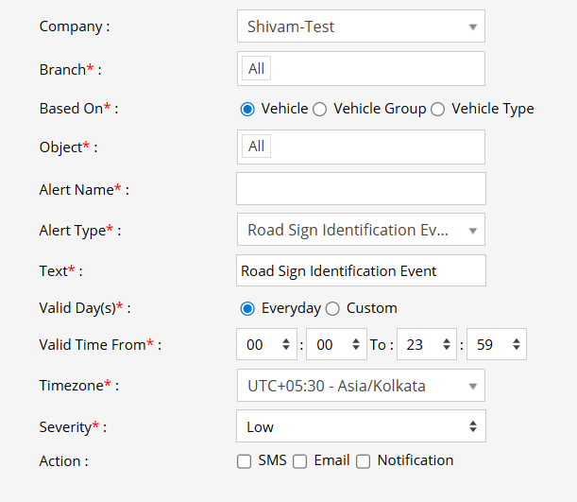
Task: Select the Vehicle radio button
Action: pos(248,109)
